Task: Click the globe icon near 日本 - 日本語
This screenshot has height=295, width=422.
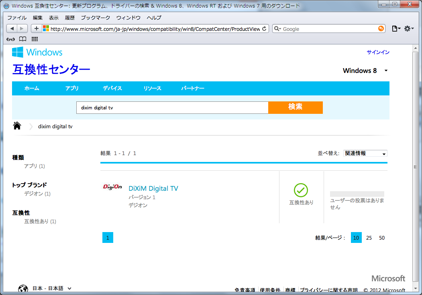Action: tap(23, 289)
